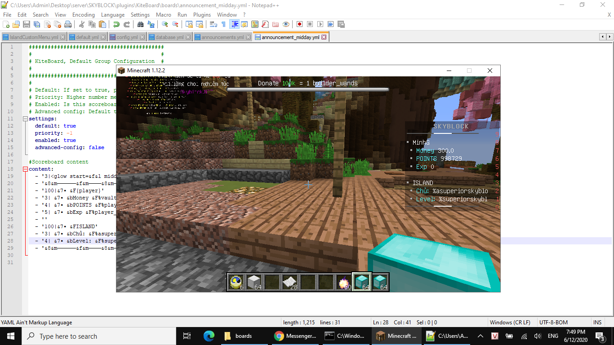Save the current file
Viewport: 614px width, 345px height.
[x=26, y=24]
